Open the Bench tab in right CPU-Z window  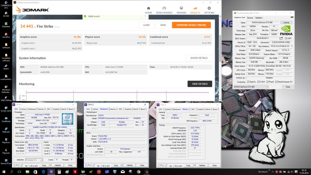(x=208, y=109)
